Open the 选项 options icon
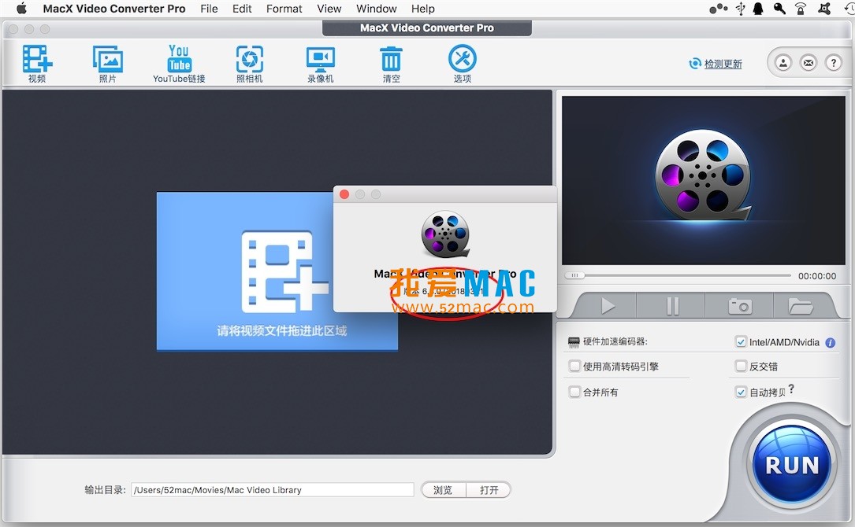Image resolution: width=855 pixels, height=527 pixels. 463,64
